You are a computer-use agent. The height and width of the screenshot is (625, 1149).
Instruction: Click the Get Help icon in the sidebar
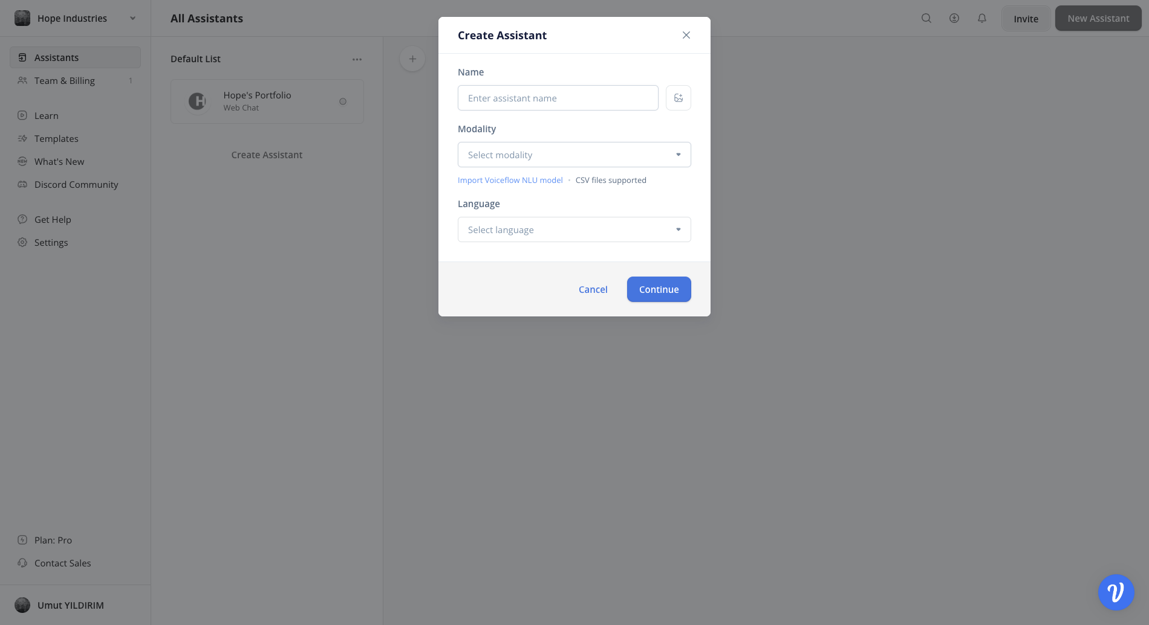22,219
